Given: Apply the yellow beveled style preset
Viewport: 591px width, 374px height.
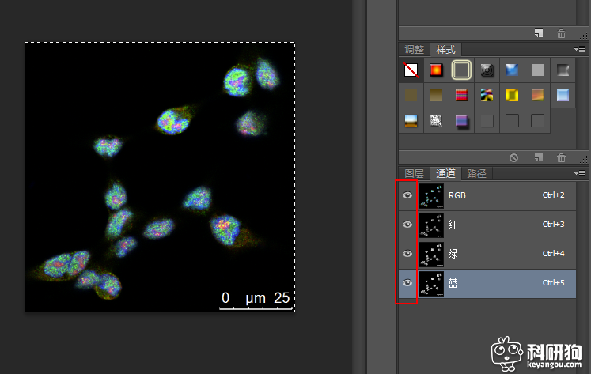Looking at the screenshot, I should point(512,96).
